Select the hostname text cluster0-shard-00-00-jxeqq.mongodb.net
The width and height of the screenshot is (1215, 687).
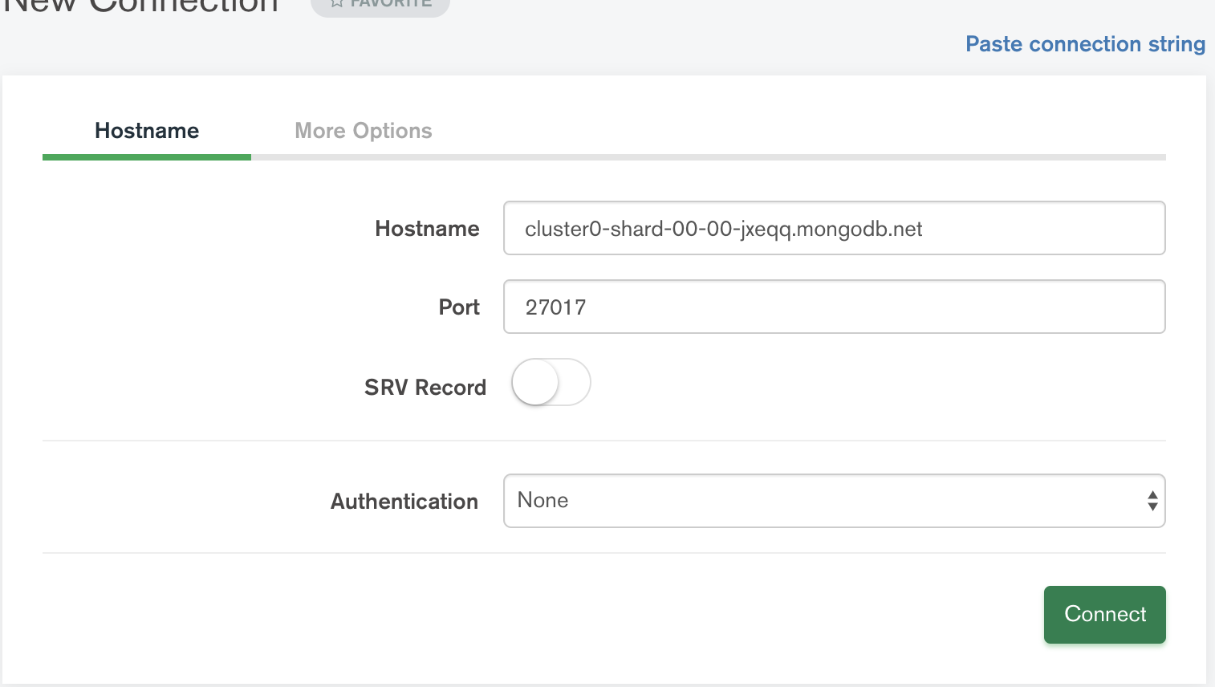click(724, 229)
